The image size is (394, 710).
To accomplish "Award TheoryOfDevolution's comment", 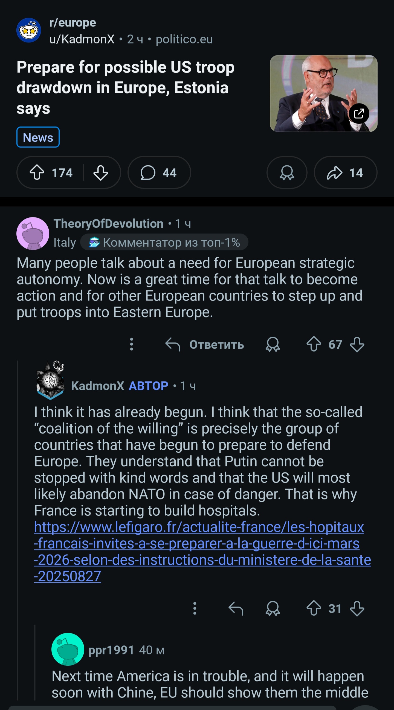I will (x=273, y=345).
